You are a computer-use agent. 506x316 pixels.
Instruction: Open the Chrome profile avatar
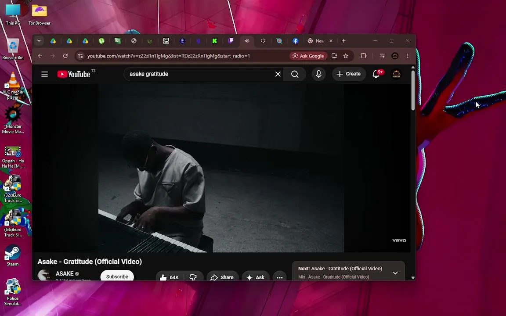(x=395, y=56)
